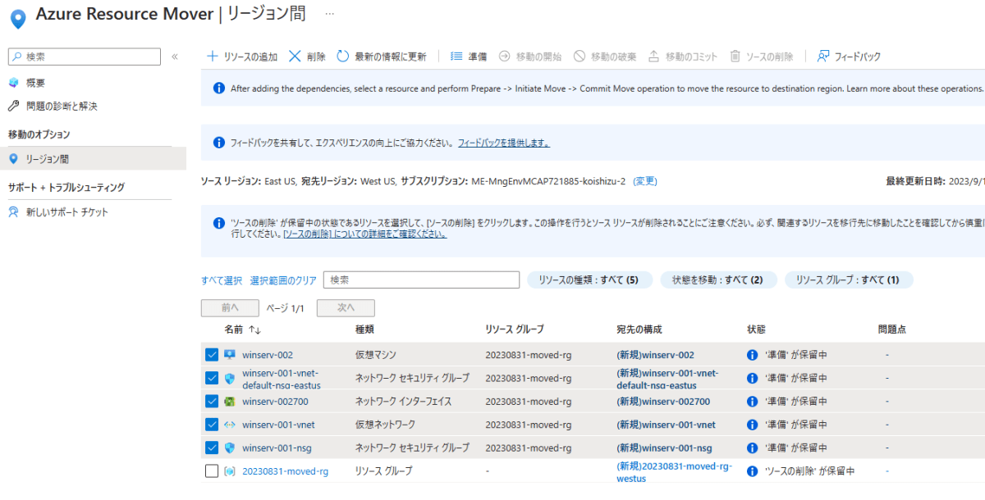Click 移動の破棄 in the toolbar
The height and width of the screenshot is (500, 985).
pyautogui.click(x=605, y=57)
